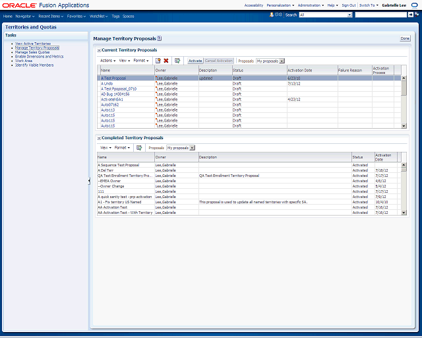The width and height of the screenshot is (422, 338).
Task: Open the Search category All dropdown
Action: coord(350,15)
